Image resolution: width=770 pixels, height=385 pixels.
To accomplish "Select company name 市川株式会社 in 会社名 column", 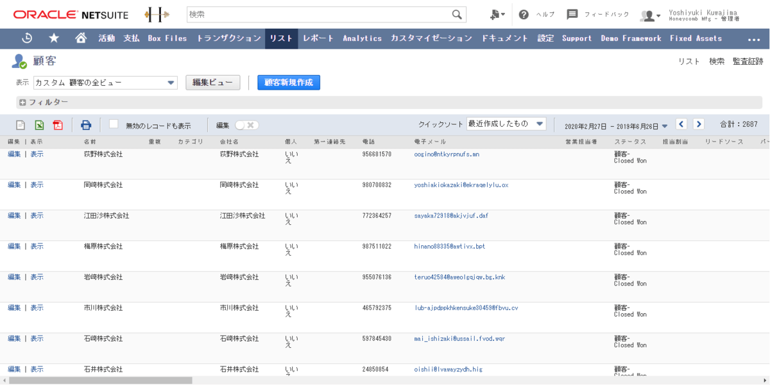I will 239,308.
